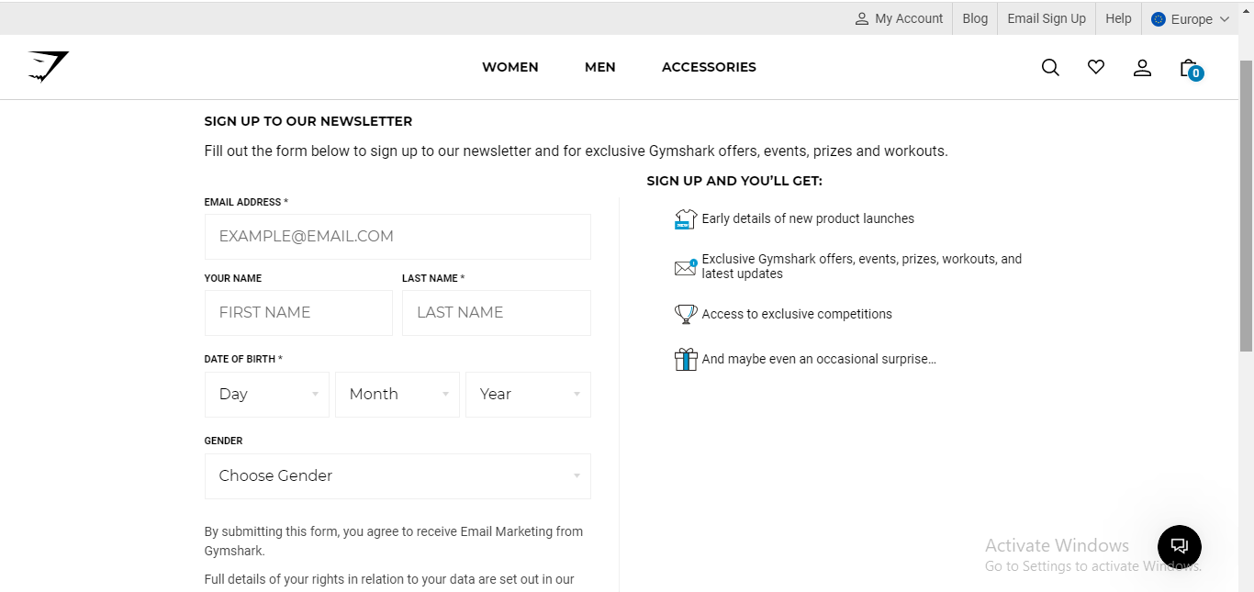Click the t-shirt product launch icon
This screenshot has width=1254, height=592.
(x=686, y=218)
